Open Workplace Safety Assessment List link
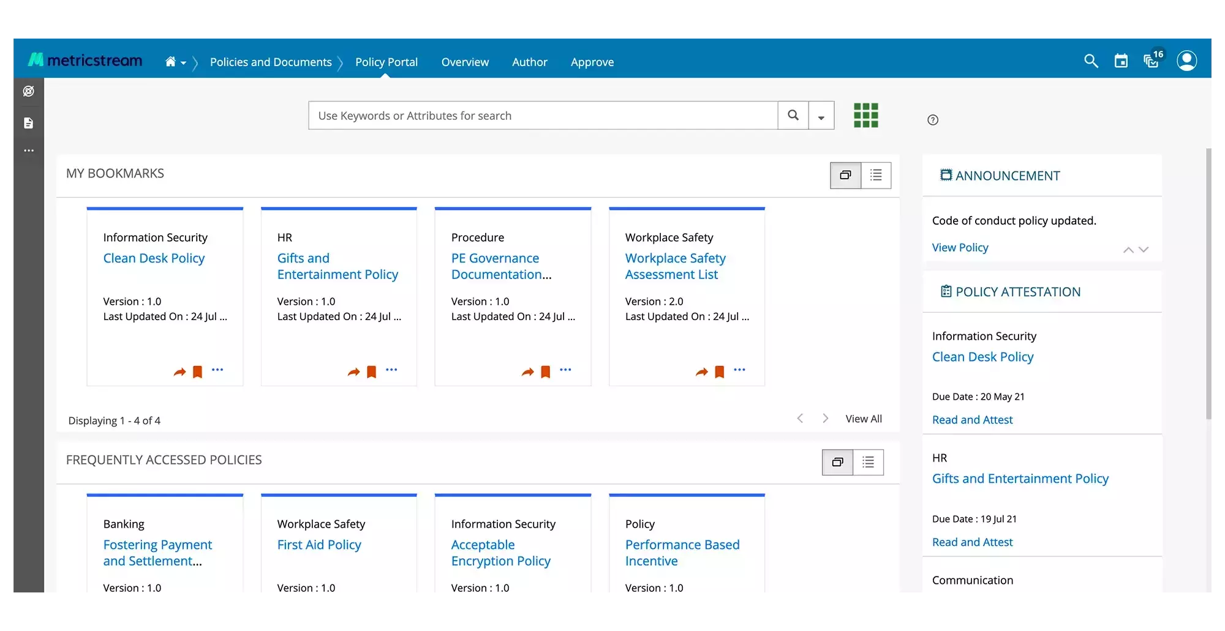This screenshot has width=1225, height=631. click(x=675, y=266)
